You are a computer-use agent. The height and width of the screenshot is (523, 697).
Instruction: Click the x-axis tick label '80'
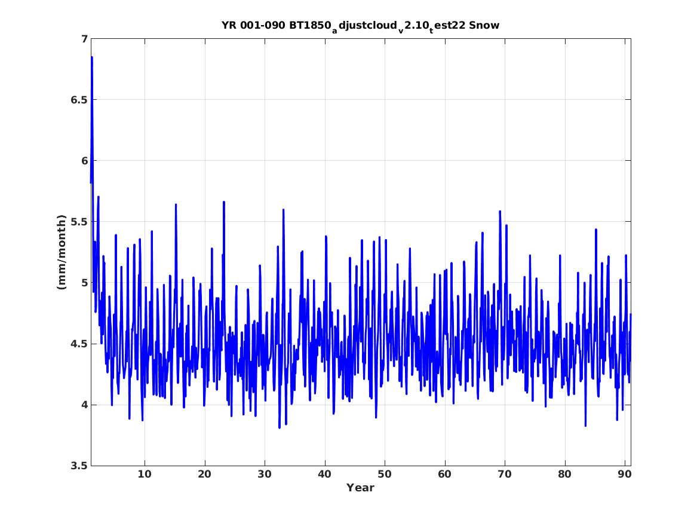564,474
